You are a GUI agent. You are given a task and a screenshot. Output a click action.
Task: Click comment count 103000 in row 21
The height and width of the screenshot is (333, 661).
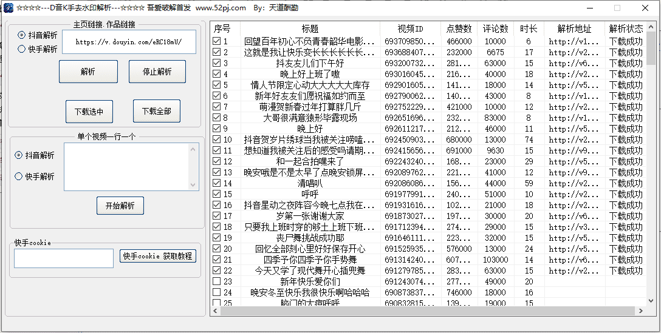[495, 260]
